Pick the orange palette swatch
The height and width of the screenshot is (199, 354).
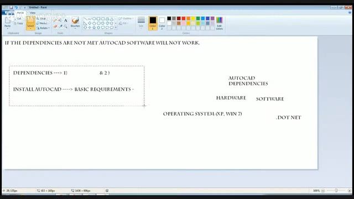tap(188, 18)
